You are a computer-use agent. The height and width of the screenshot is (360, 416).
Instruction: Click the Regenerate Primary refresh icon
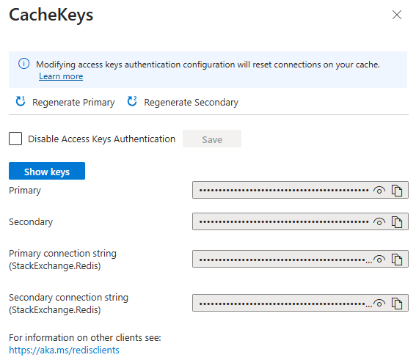[21, 101]
